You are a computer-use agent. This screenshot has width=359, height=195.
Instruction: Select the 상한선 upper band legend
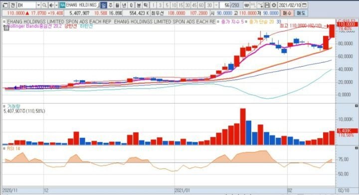[70, 26]
